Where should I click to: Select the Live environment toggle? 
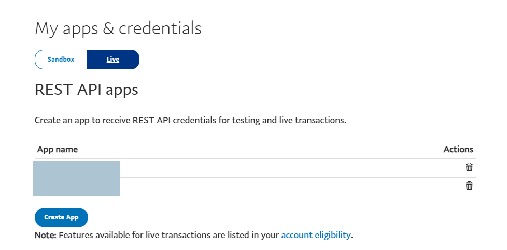click(113, 60)
